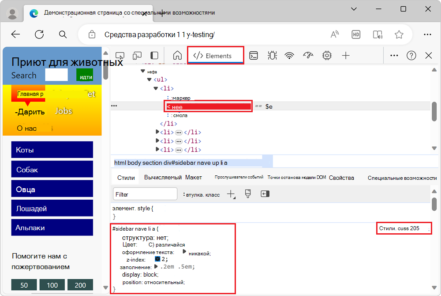This screenshot has height=296, width=441.
Task: Close the DevTools panel
Action: click(429, 56)
